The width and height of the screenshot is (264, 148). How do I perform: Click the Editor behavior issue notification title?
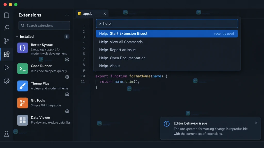(x=190, y=123)
